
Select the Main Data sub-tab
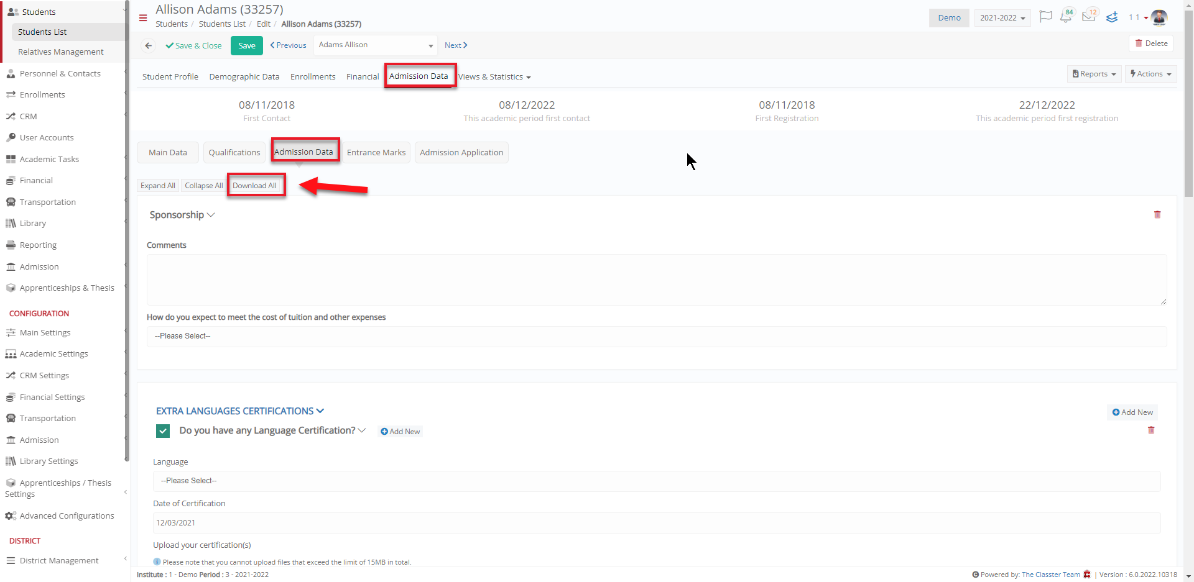168,152
